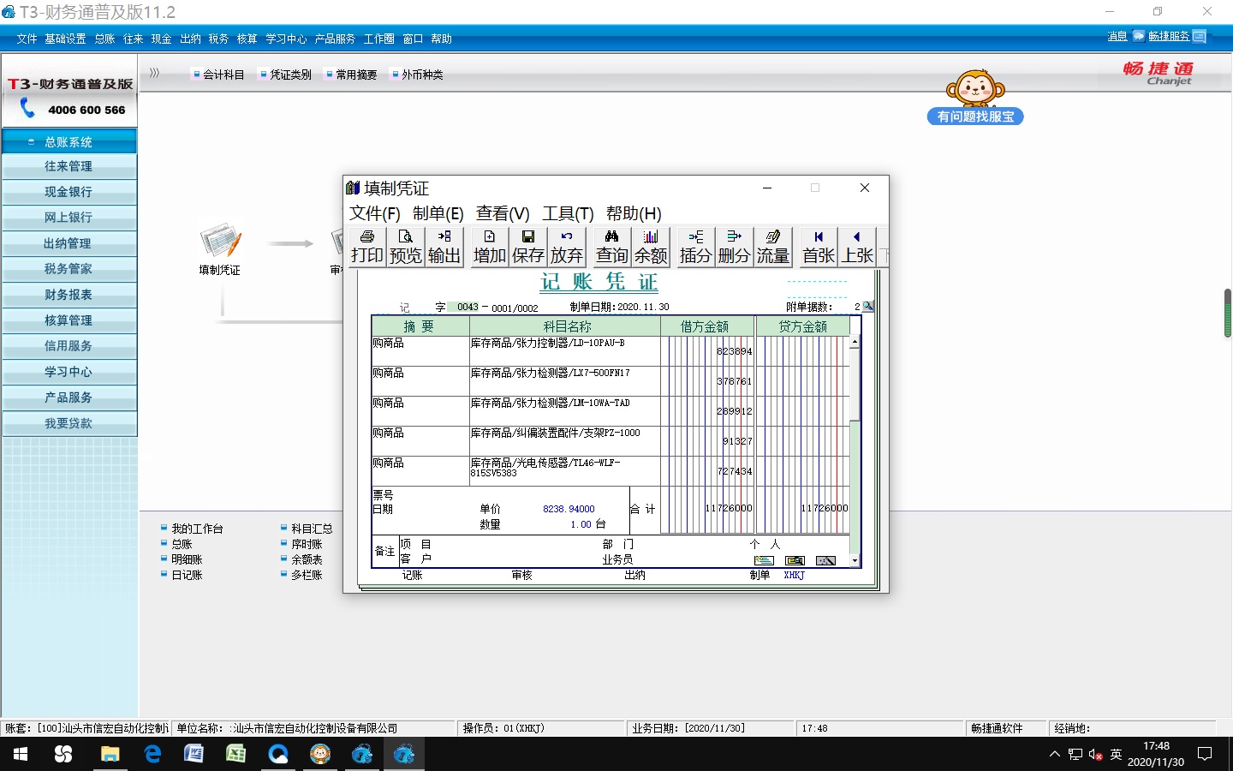The image size is (1233, 771).
Task: Open 科目汇总 link
Action: pos(312,529)
